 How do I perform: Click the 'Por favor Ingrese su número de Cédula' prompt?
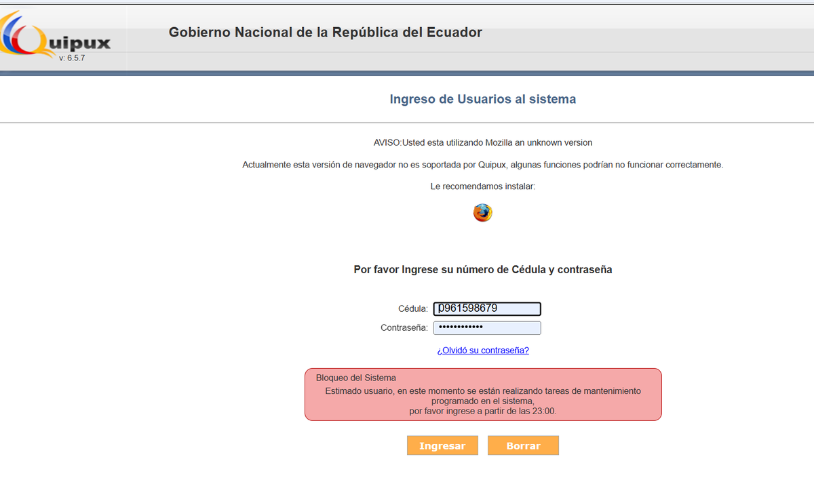click(x=483, y=270)
